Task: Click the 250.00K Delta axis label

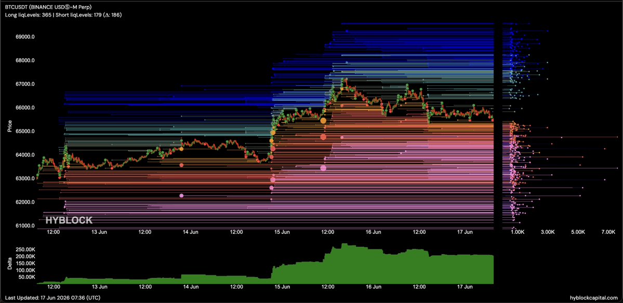Action: pos(25,249)
